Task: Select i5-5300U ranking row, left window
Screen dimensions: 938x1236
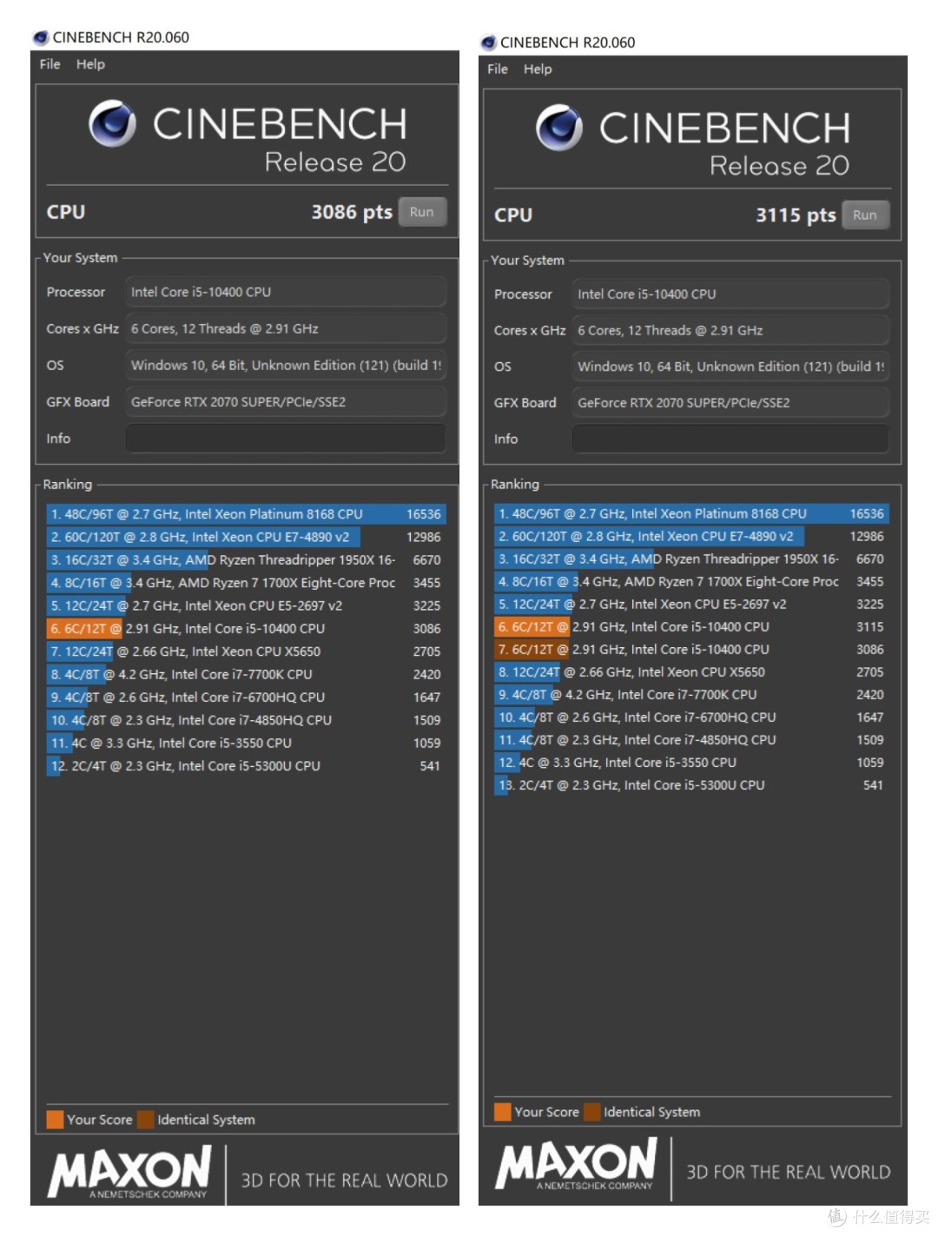Action: (246, 765)
